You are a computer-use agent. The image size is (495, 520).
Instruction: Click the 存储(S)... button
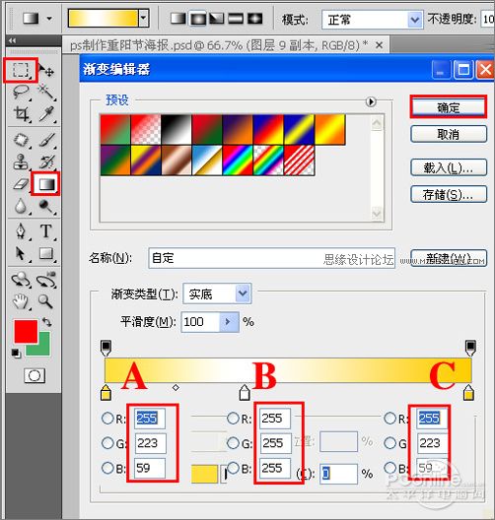(x=449, y=194)
